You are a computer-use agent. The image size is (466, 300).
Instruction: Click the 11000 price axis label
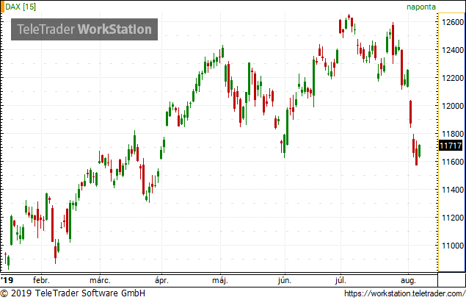click(453, 246)
